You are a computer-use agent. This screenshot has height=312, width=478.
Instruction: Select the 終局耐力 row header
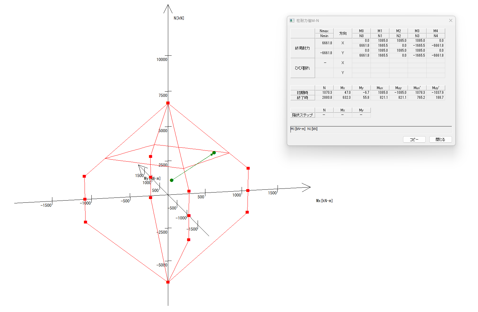303,48
